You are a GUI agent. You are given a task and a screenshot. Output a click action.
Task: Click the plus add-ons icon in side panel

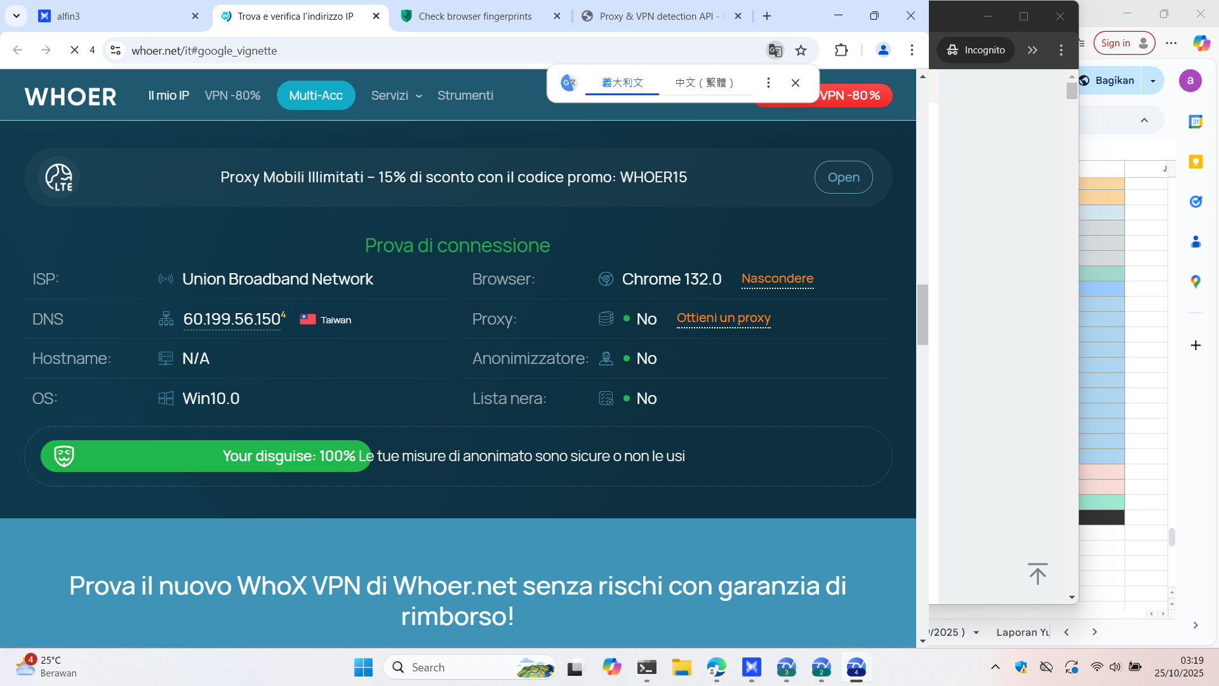pyautogui.click(x=1196, y=346)
